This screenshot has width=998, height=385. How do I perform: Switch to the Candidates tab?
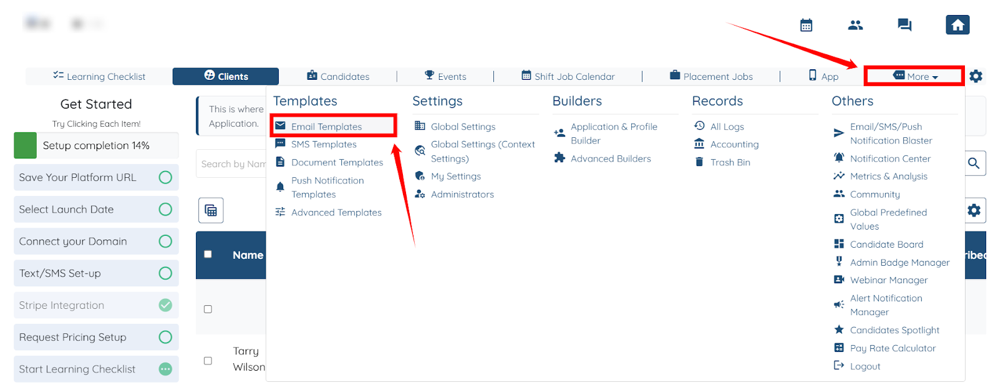pos(338,76)
